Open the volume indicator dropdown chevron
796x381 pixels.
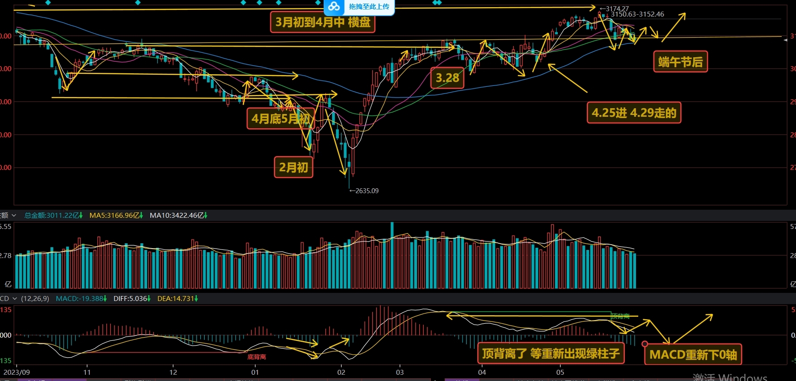tap(14, 216)
